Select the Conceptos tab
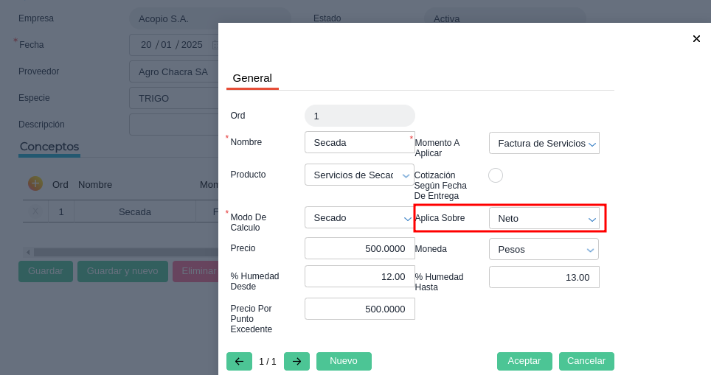 pyautogui.click(x=49, y=147)
